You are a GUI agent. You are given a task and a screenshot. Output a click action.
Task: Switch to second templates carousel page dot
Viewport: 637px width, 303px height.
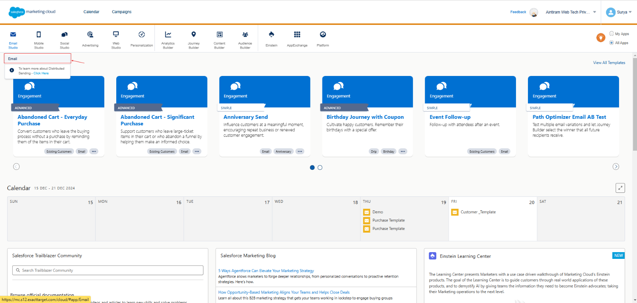pos(320,167)
